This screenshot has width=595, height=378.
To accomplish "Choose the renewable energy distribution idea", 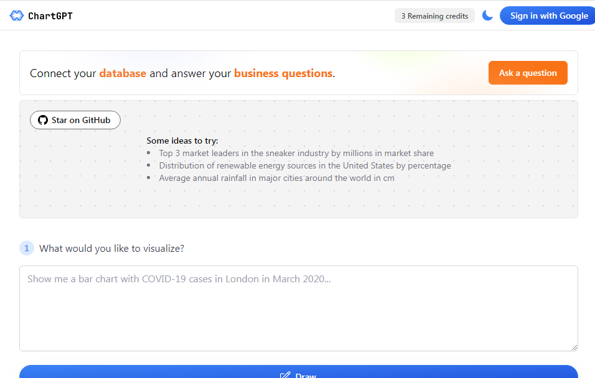I will click(305, 165).
